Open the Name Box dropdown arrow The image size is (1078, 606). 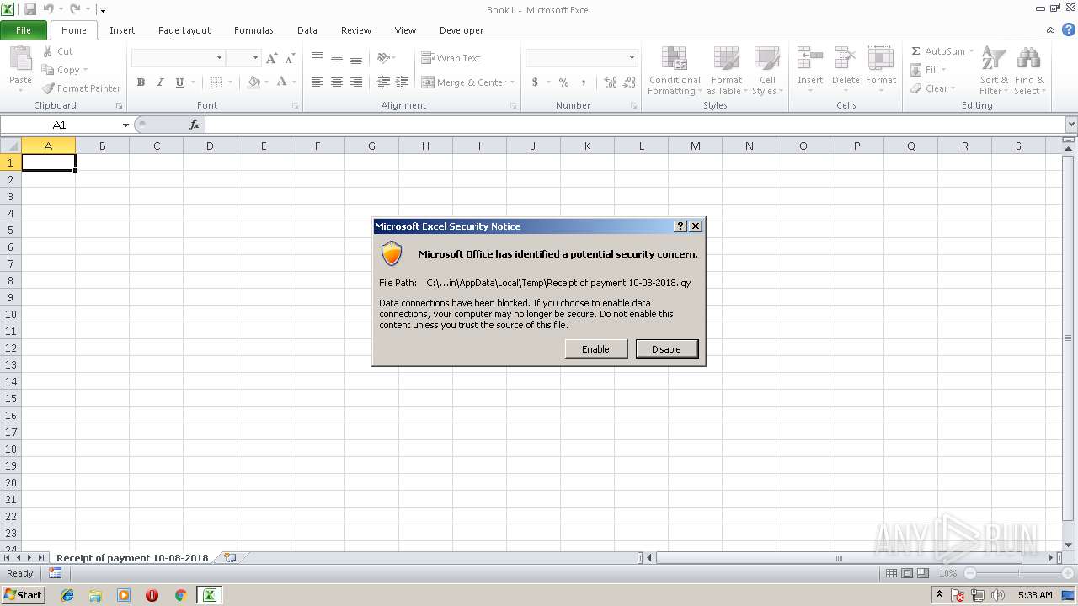pos(125,125)
